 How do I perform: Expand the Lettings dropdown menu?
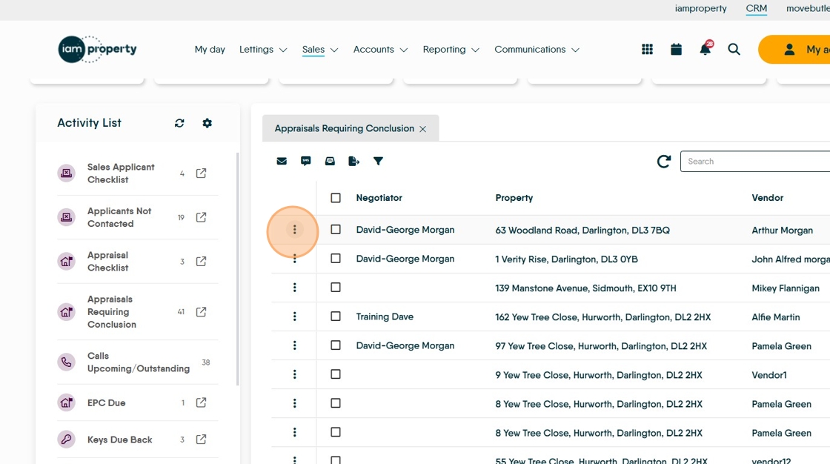click(x=263, y=49)
